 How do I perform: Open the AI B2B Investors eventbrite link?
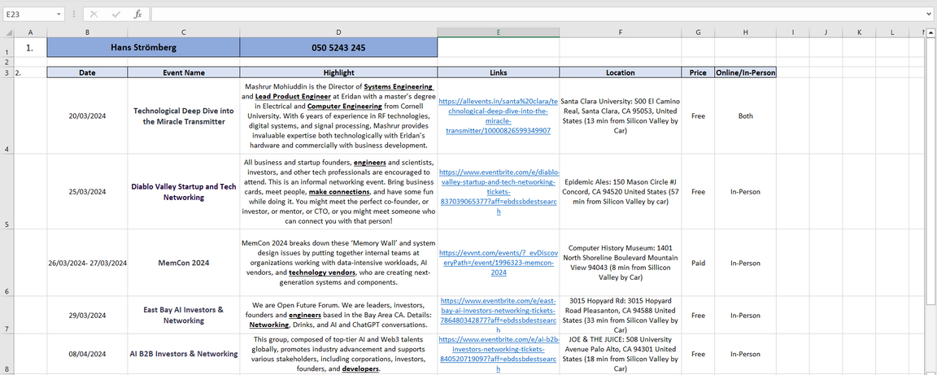[x=499, y=354]
